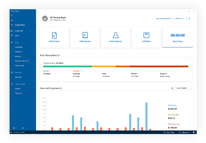Click the Add Expense receipt icon
Viewport: 206px width, 143px height.
[85, 35]
